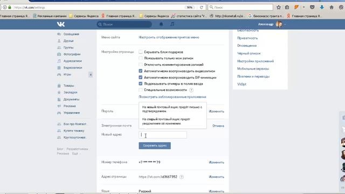The width and height of the screenshot is (345, 194).
Task: Open VkOpt settings tab
Action: coord(241,84)
